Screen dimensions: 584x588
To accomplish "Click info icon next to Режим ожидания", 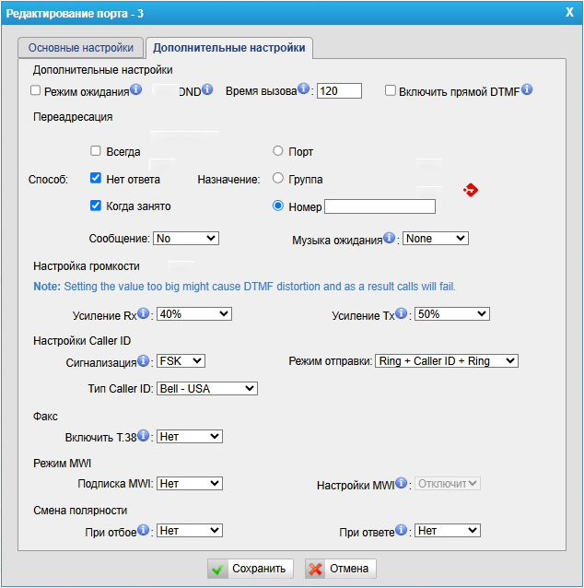I will [x=135, y=89].
